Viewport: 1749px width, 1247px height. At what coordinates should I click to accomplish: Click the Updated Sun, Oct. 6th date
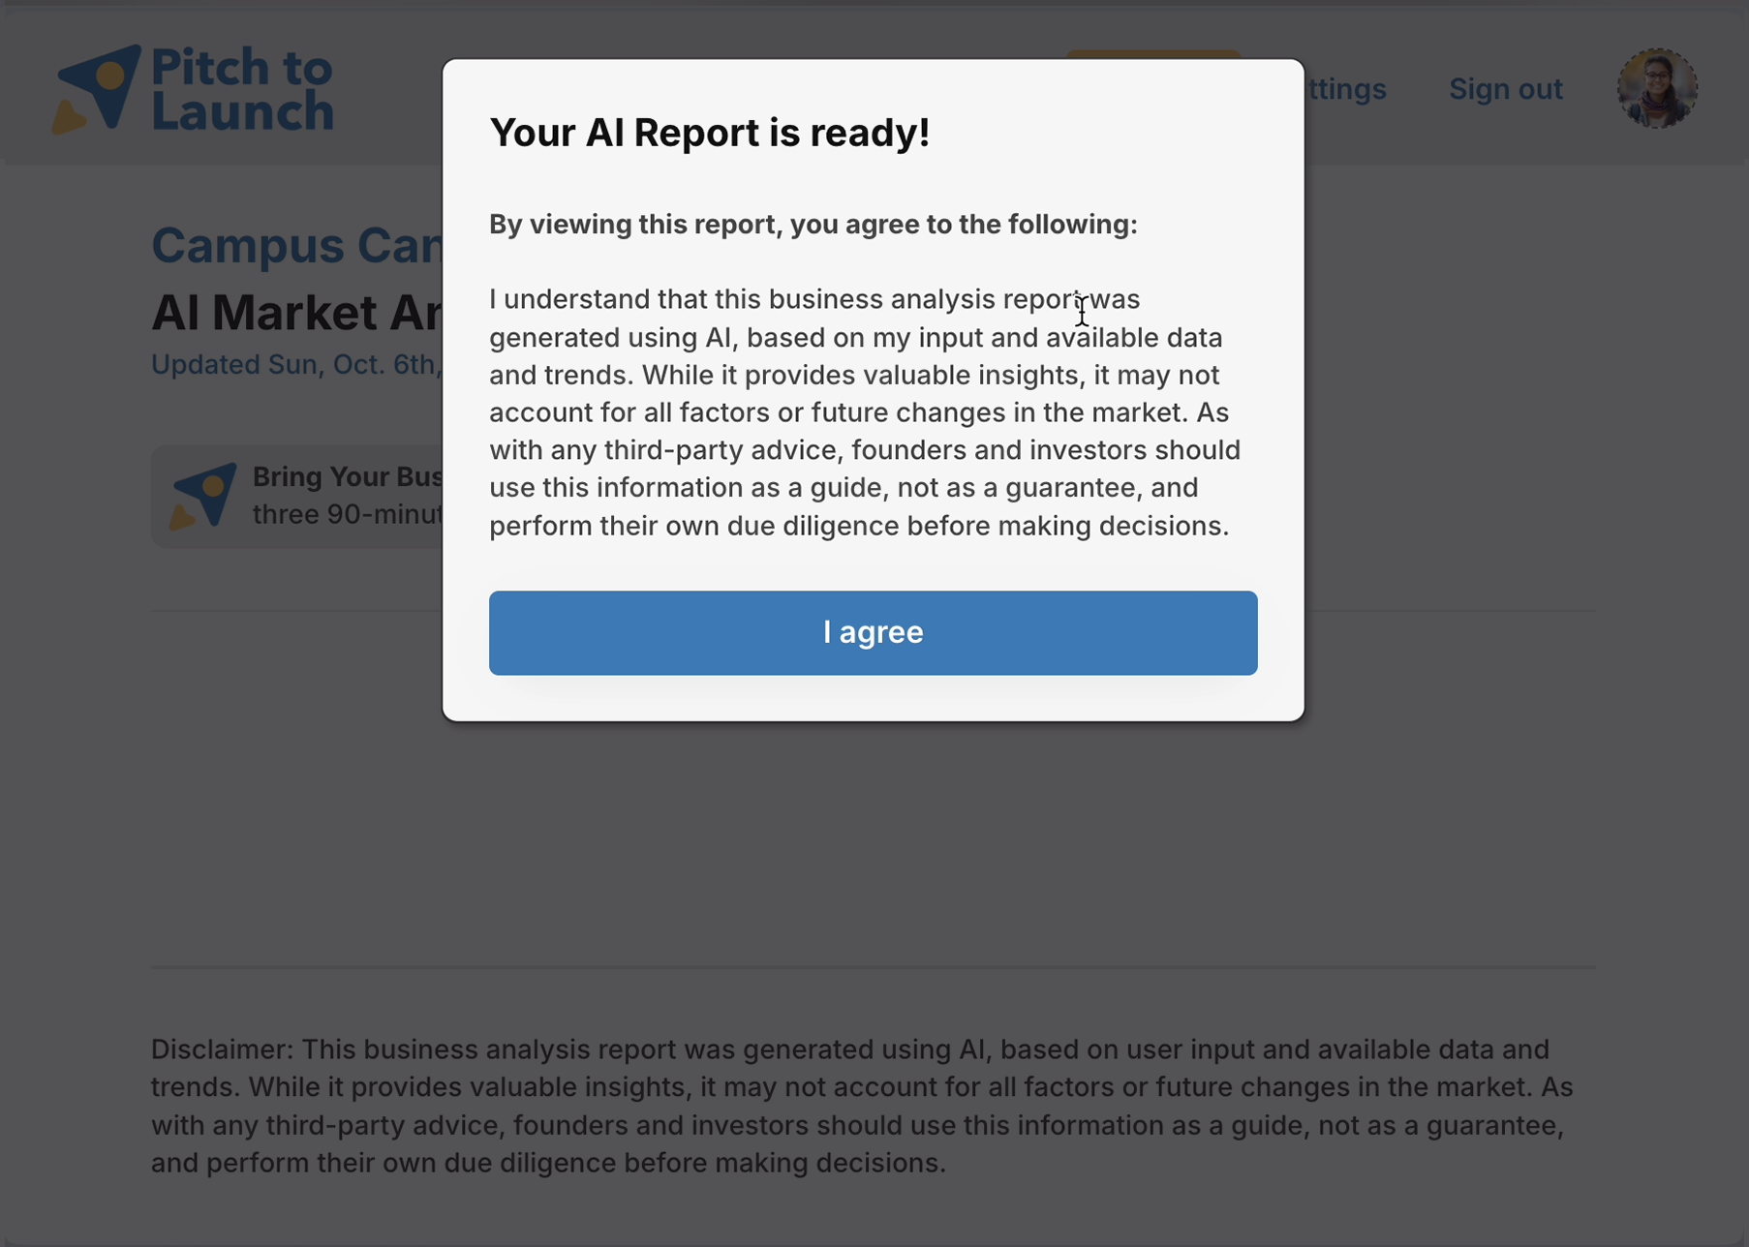(x=295, y=365)
